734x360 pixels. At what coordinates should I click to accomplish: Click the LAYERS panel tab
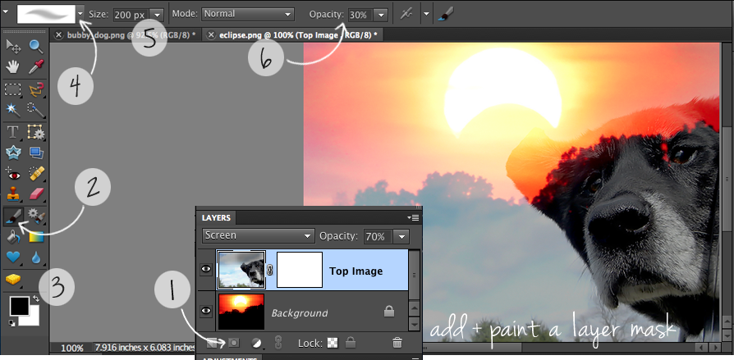[216, 218]
